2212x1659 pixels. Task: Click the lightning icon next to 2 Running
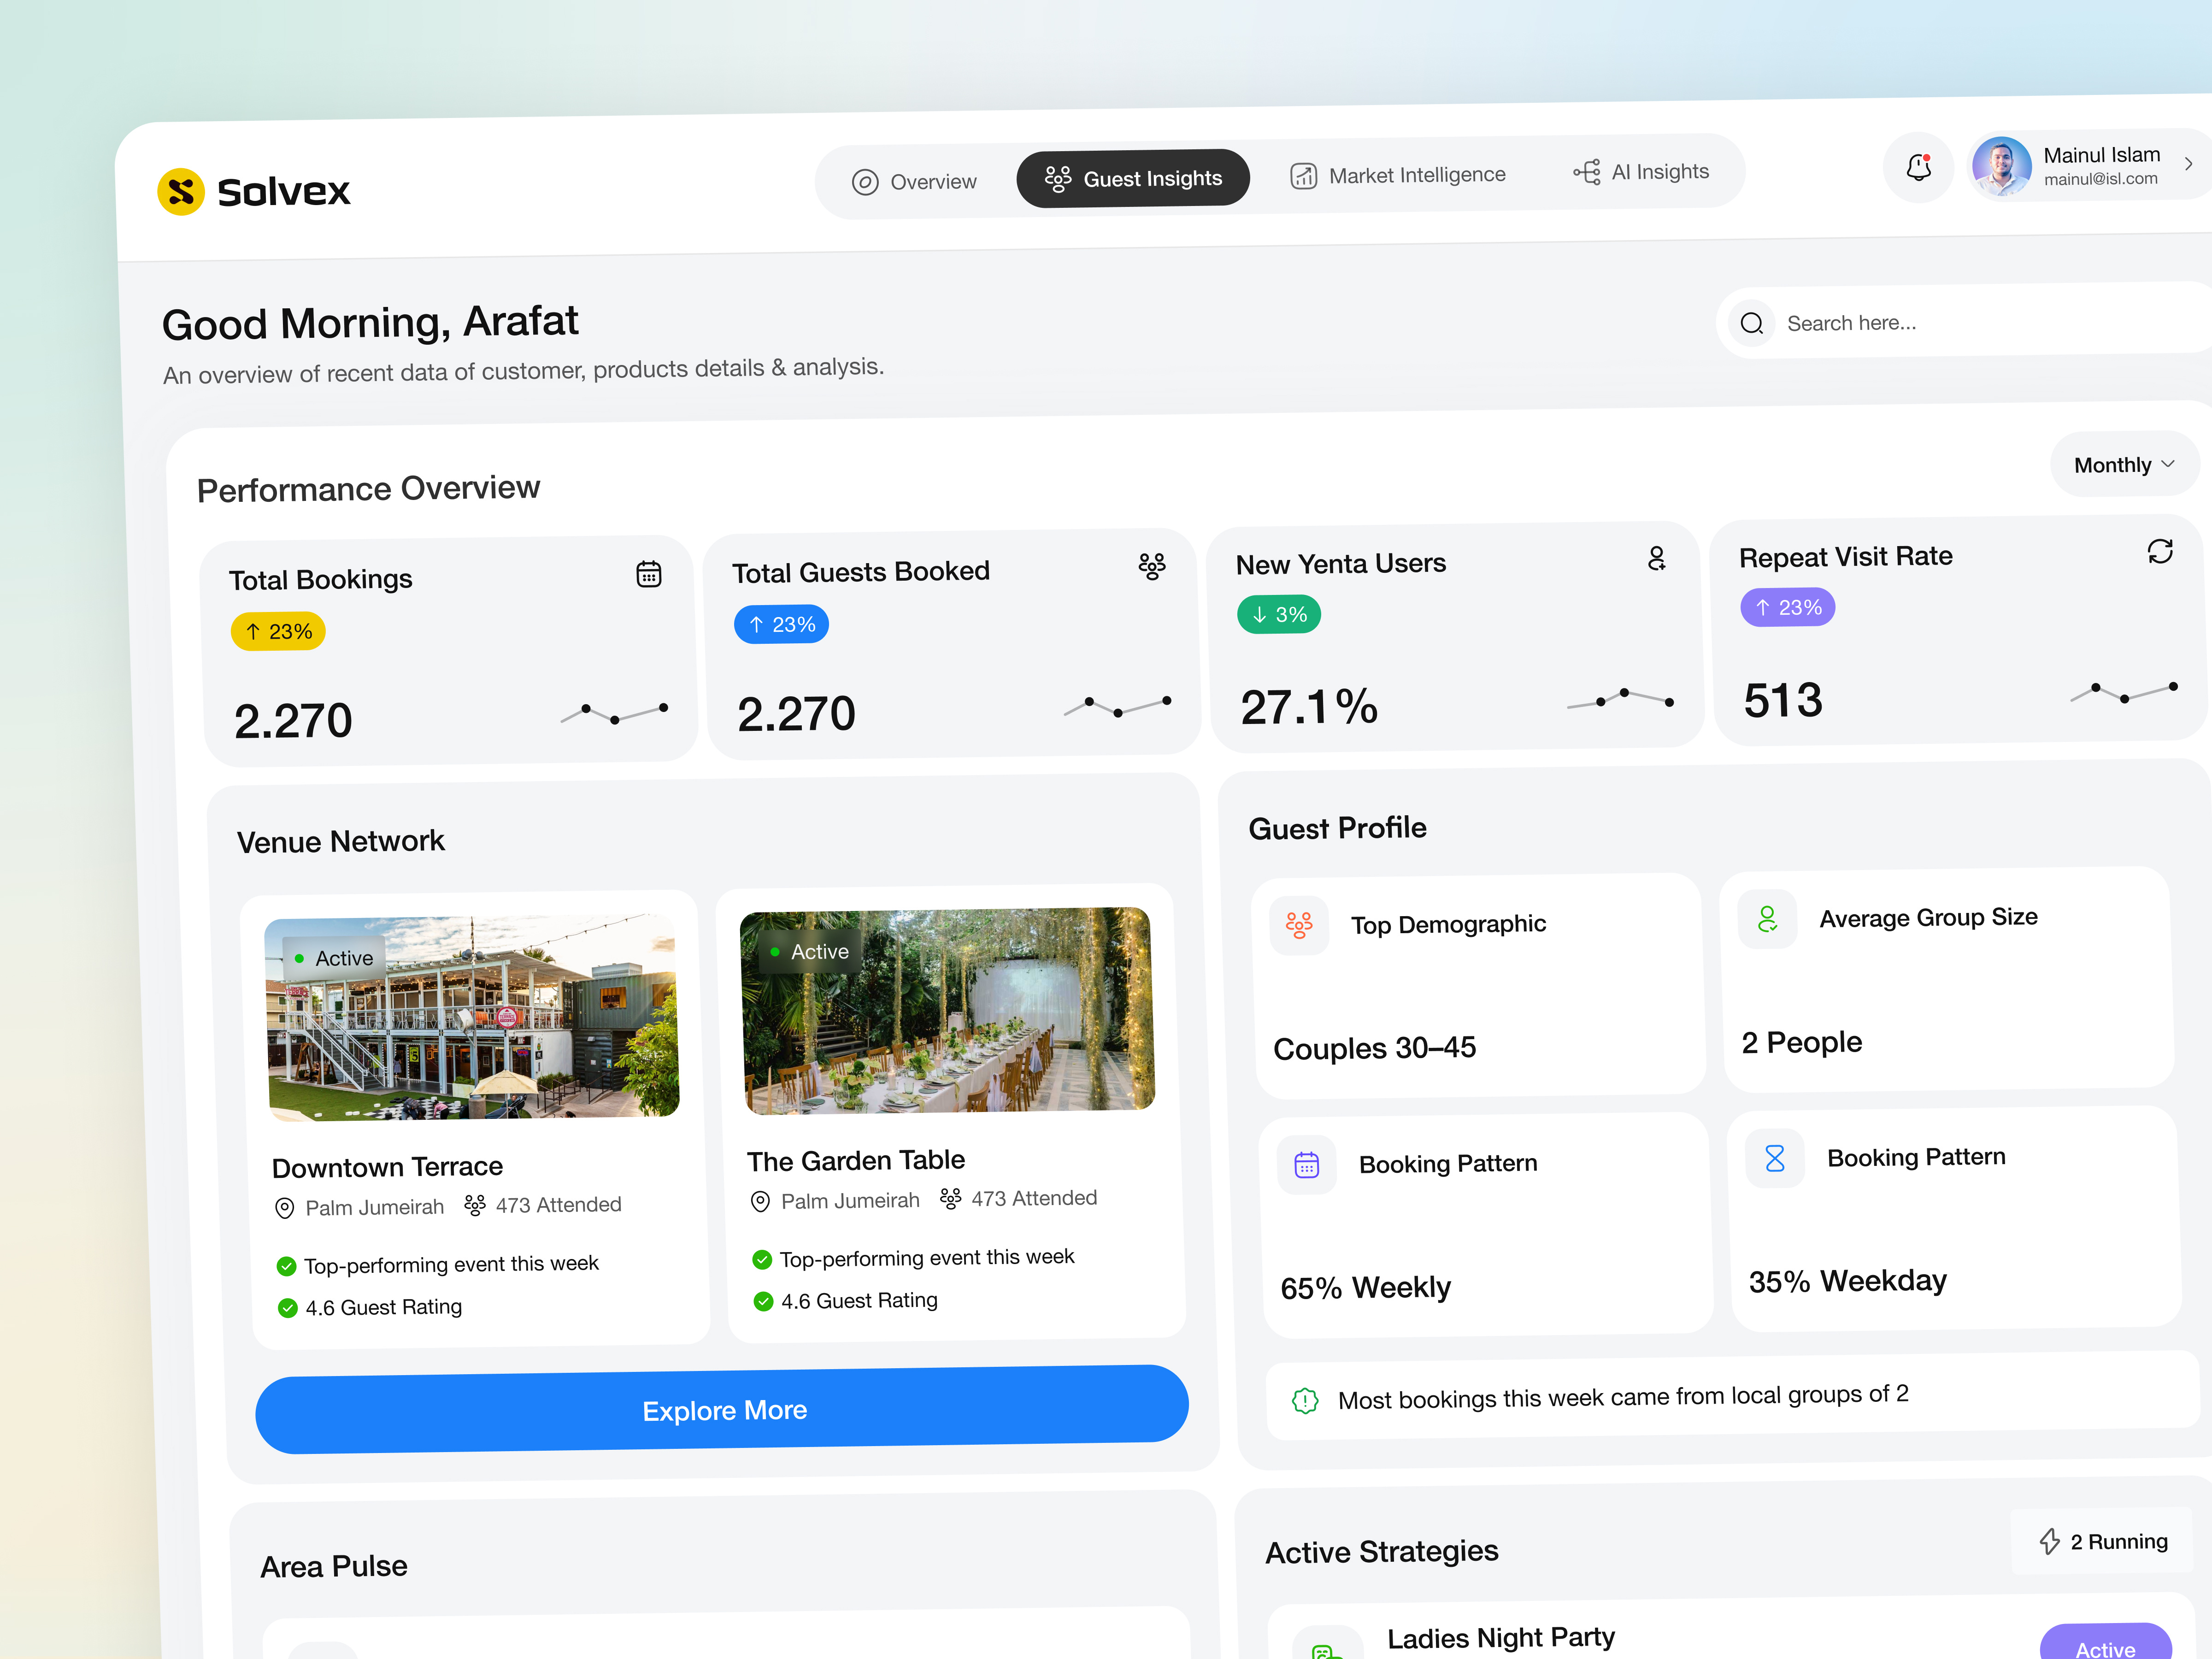pyautogui.click(x=2050, y=1541)
